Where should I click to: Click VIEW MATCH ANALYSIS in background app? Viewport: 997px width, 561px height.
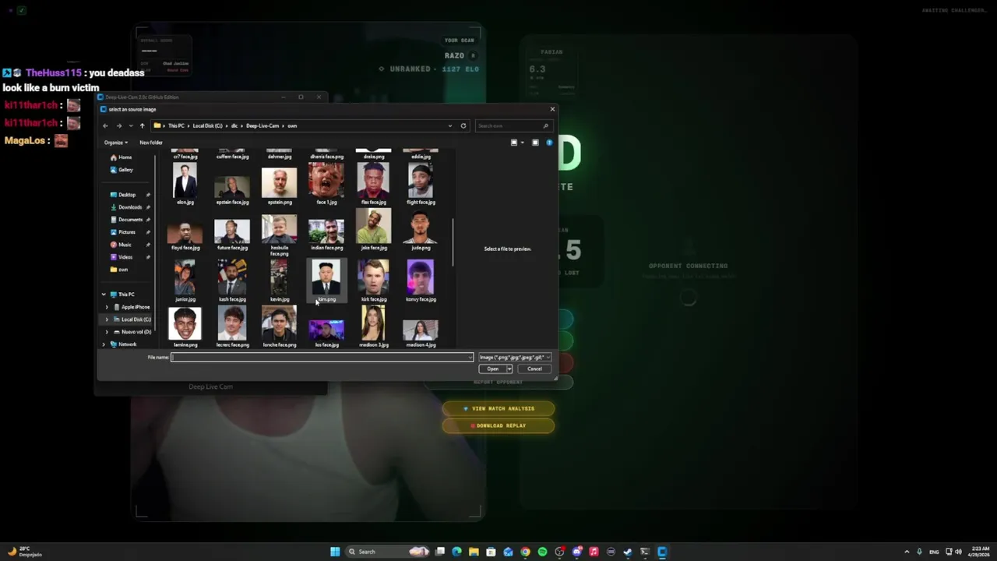pyautogui.click(x=498, y=408)
